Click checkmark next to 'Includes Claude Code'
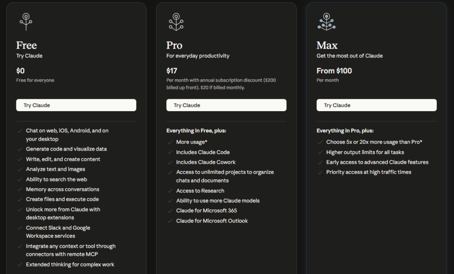 click(170, 152)
